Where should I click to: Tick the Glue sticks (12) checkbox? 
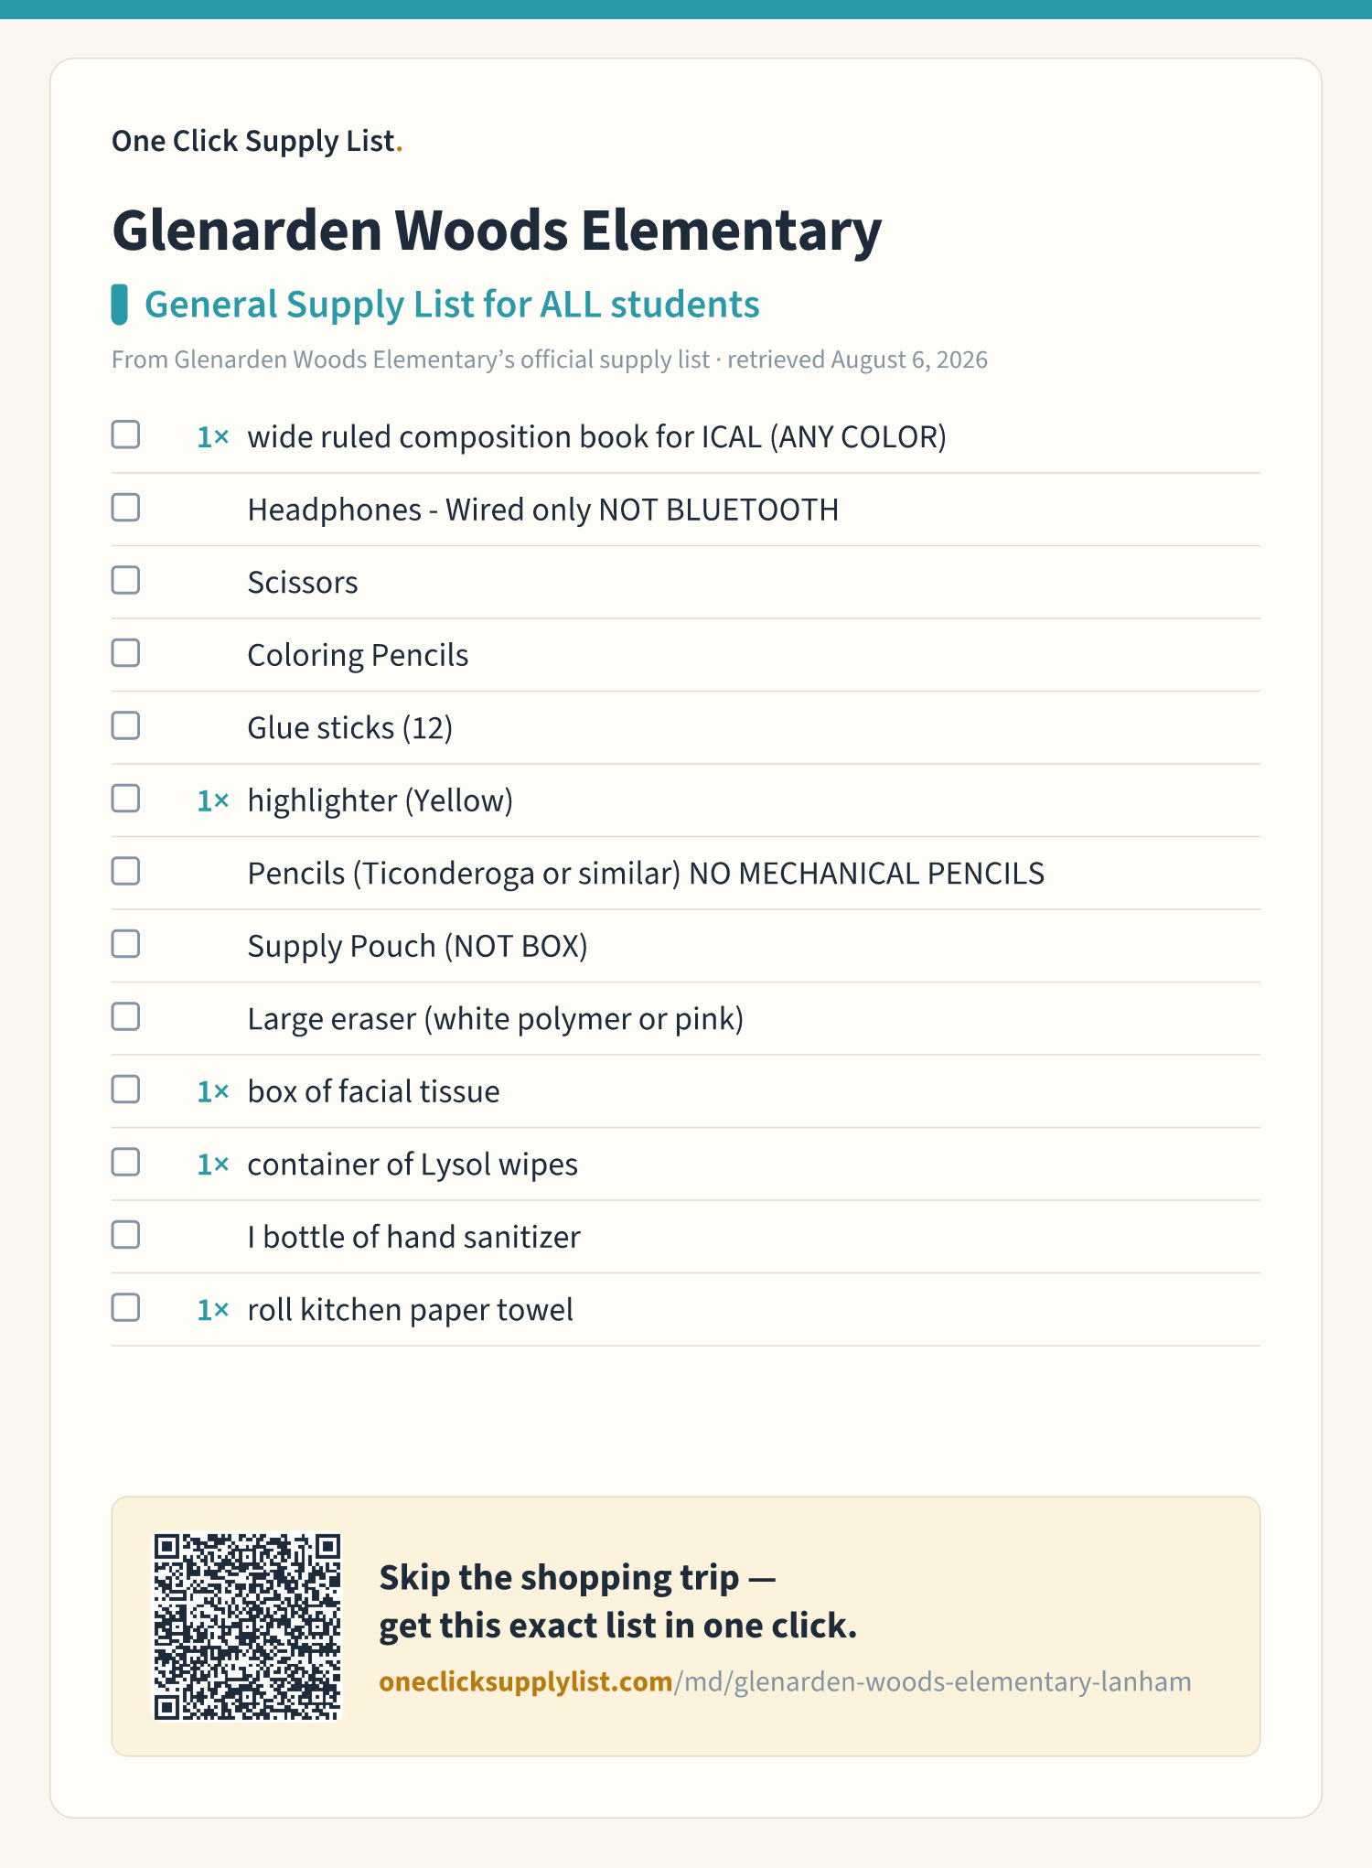(x=125, y=725)
